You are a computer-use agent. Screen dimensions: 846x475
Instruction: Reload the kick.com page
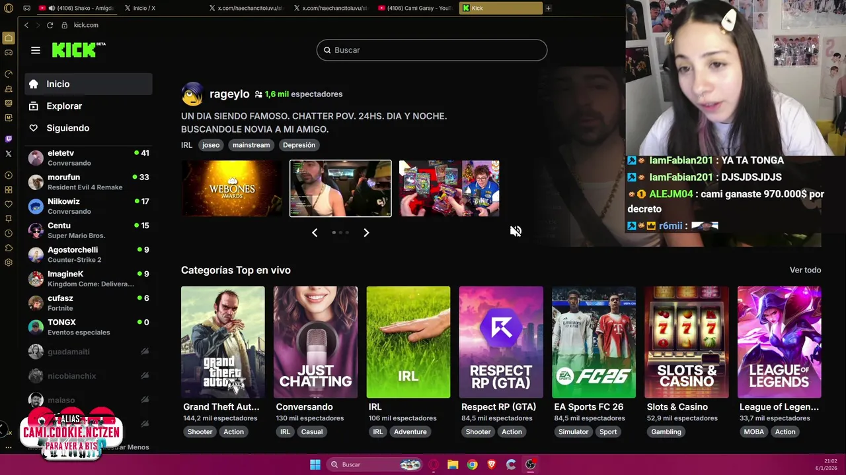[x=50, y=25]
